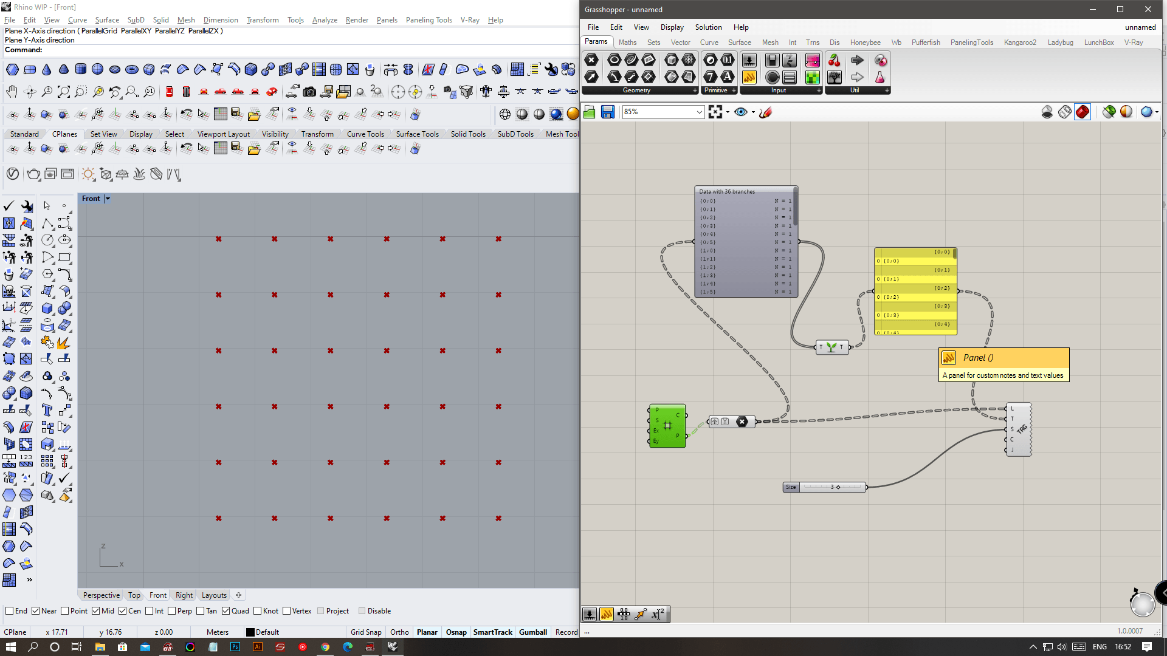Image resolution: width=1167 pixels, height=656 pixels.
Task: Click the V-Ray sun light icon
Action: click(88, 174)
